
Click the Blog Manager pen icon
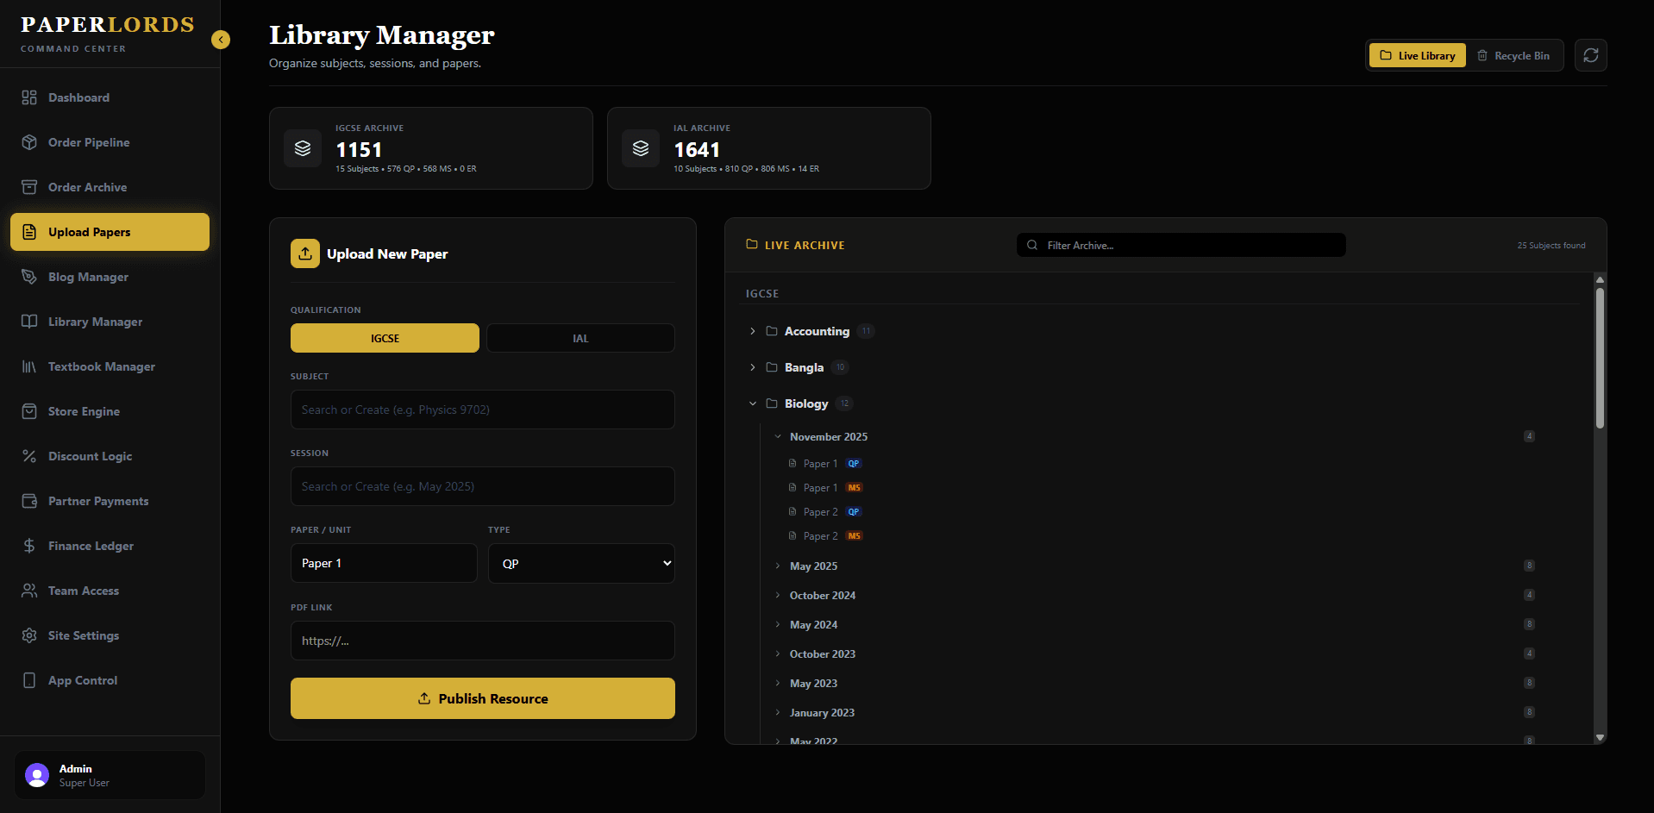(29, 277)
